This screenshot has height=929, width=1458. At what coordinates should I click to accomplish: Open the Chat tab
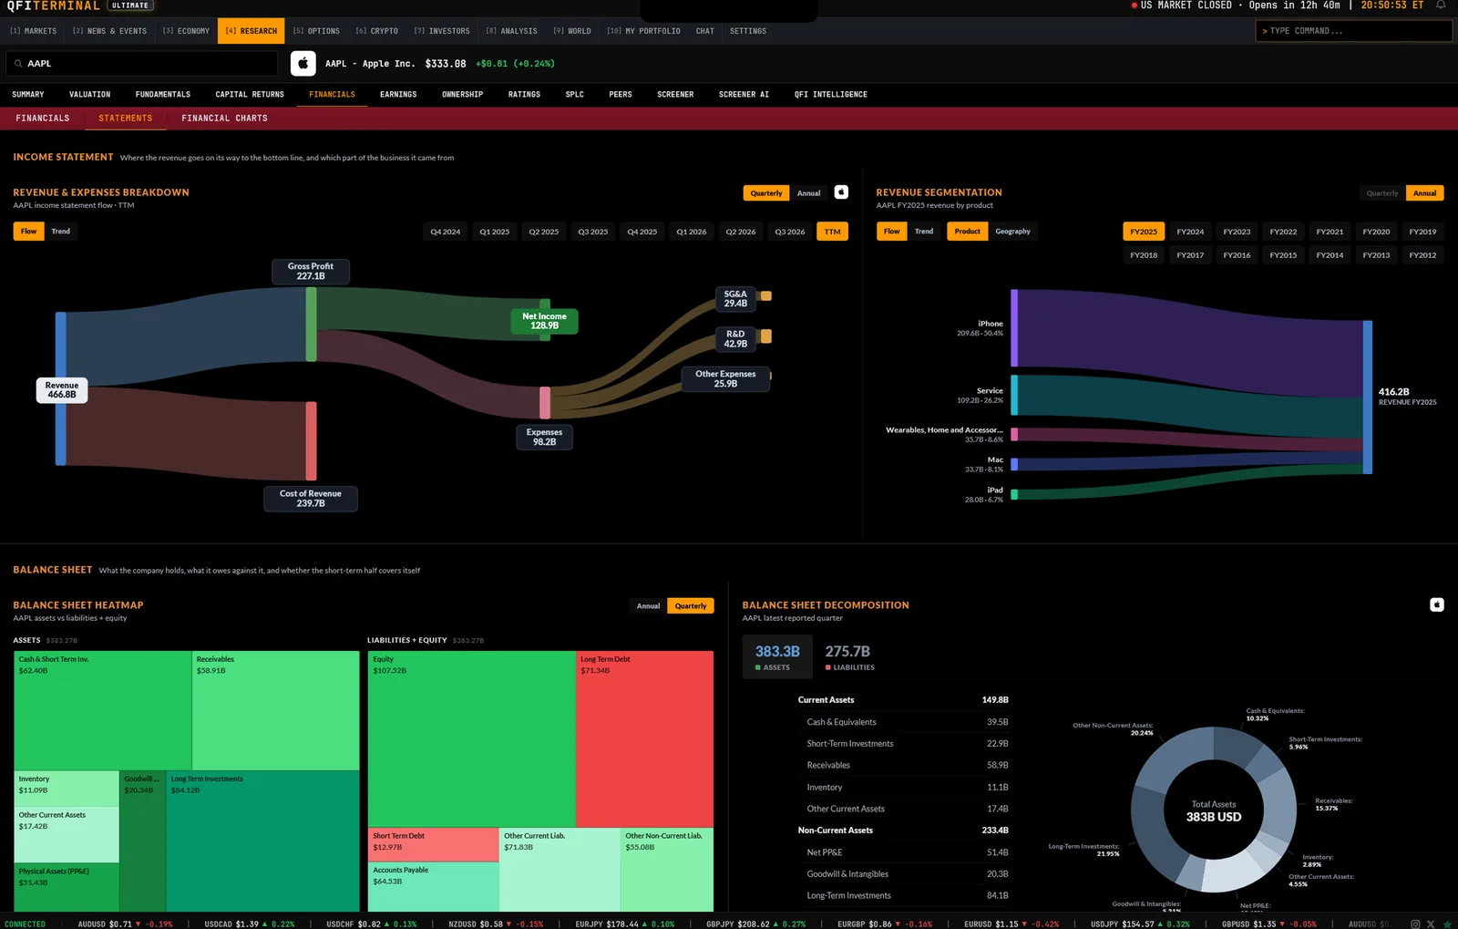[705, 31]
